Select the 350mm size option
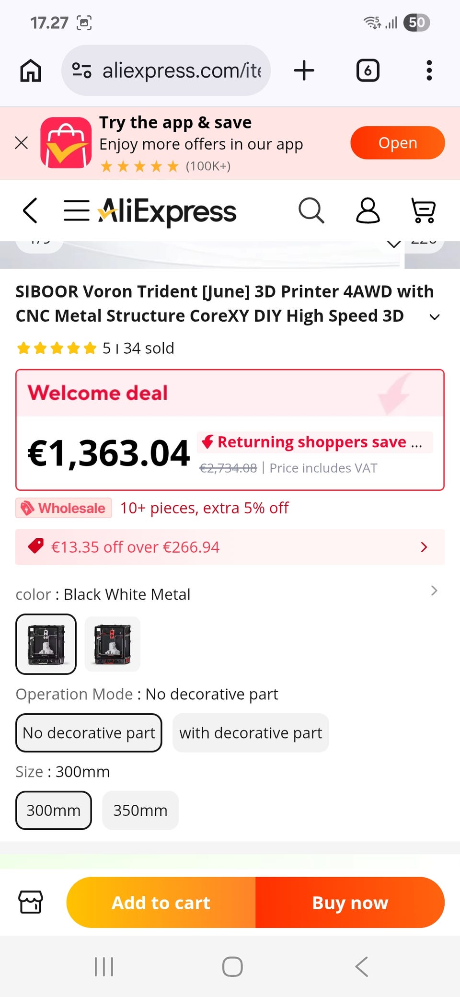This screenshot has width=460, height=997. [x=140, y=810]
